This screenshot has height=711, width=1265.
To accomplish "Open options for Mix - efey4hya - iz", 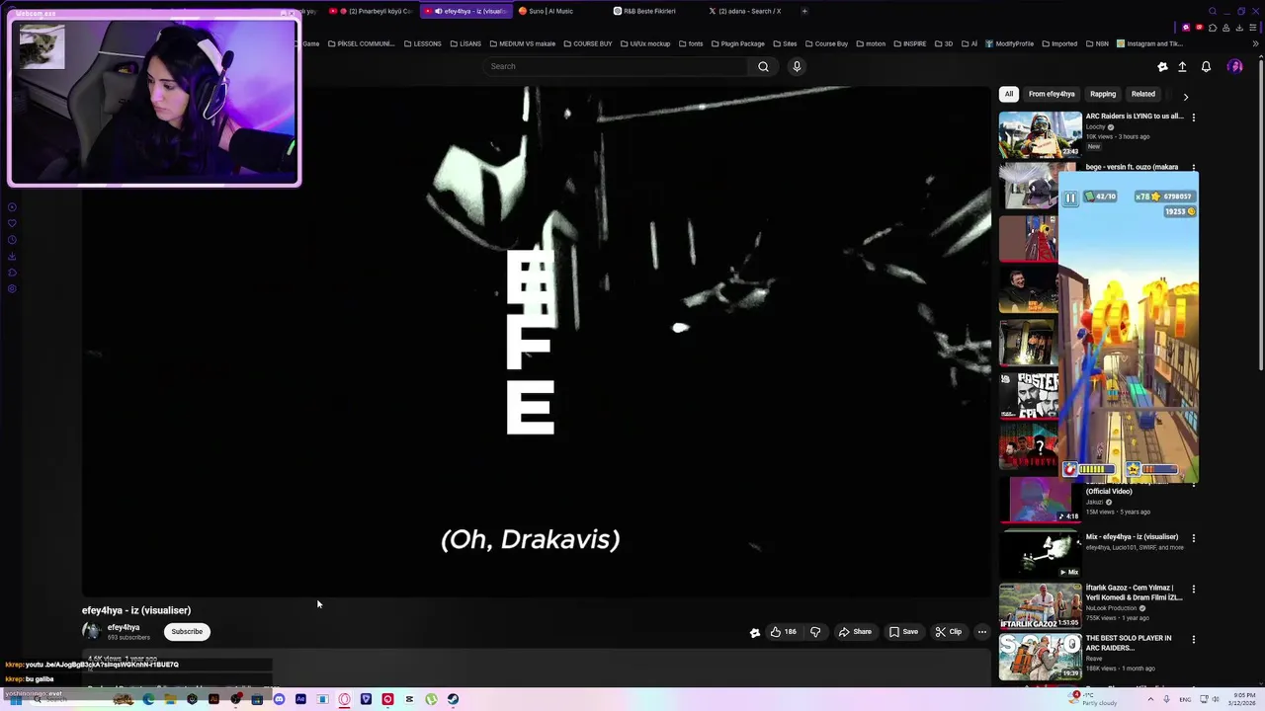I will click(1193, 538).
